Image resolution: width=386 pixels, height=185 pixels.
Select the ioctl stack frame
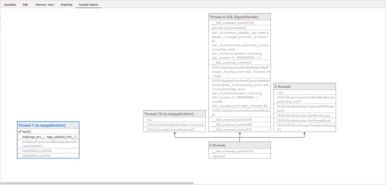pyautogui.click(x=280, y=92)
